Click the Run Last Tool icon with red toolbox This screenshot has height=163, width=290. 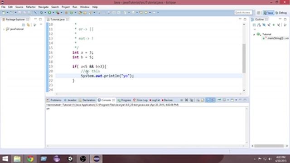coord(58,13)
